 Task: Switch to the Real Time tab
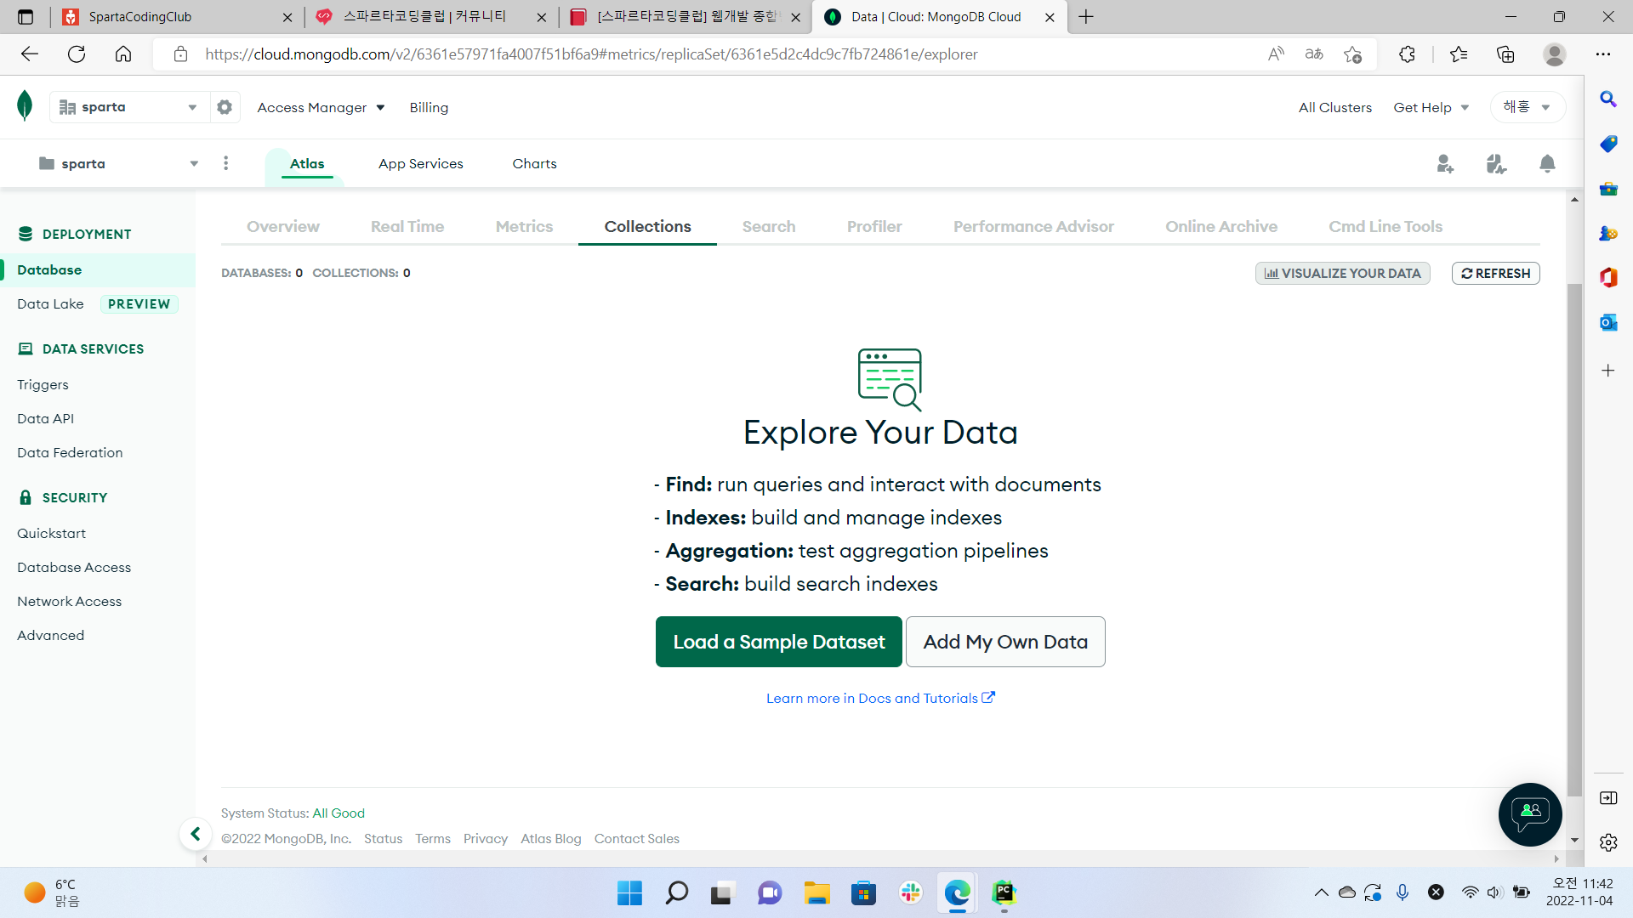pyautogui.click(x=407, y=227)
